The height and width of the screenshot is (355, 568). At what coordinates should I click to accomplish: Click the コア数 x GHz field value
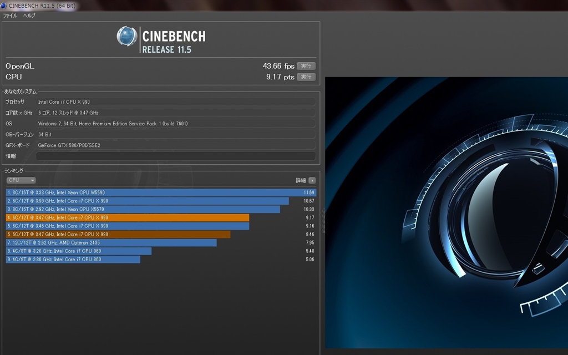click(x=176, y=113)
